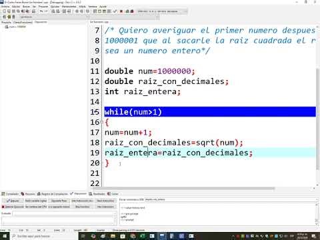Click the Detener Ejecución button

click(13, 207)
